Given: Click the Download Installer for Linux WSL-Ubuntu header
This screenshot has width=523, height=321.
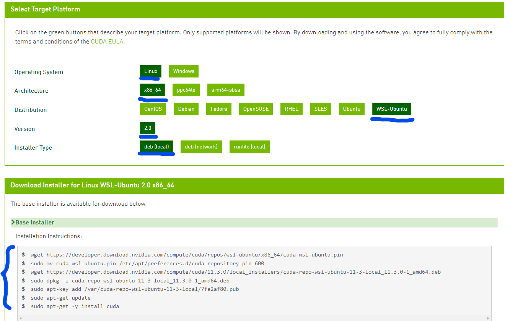Looking at the screenshot, I should [254, 186].
